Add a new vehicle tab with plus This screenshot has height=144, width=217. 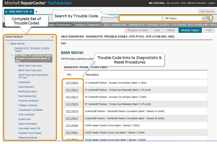pos(36,12)
